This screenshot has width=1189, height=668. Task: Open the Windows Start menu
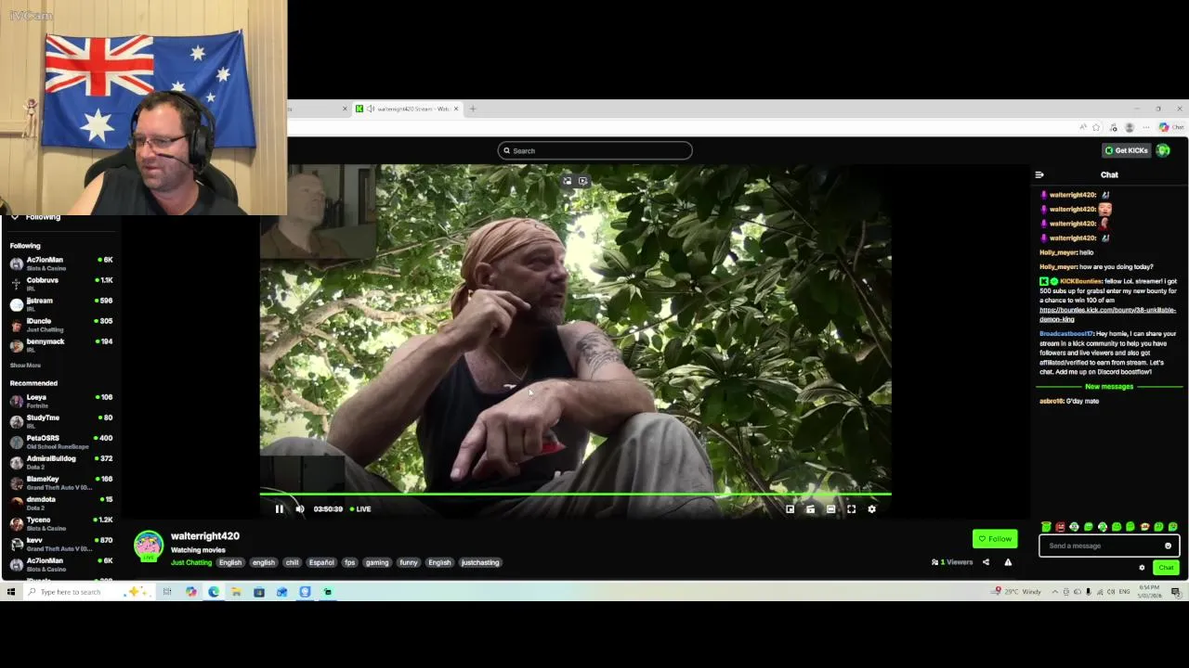(11, 592)
